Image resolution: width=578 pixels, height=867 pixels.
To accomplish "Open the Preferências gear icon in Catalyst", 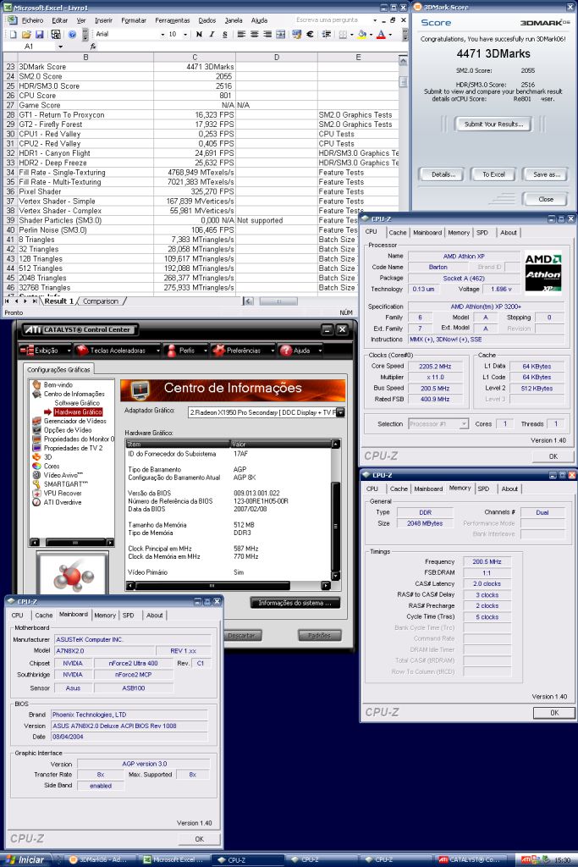I will click(x=219, y=350).
